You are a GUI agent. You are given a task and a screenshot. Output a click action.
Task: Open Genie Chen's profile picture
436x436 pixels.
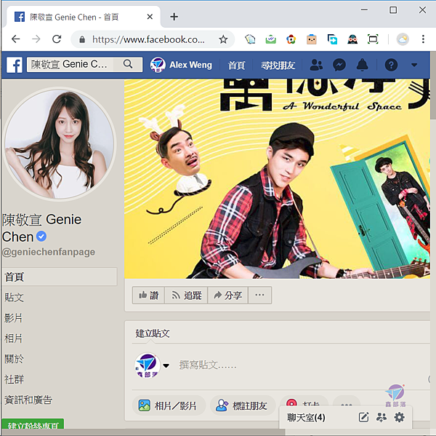pyautogui.click(x=60, y=143)
